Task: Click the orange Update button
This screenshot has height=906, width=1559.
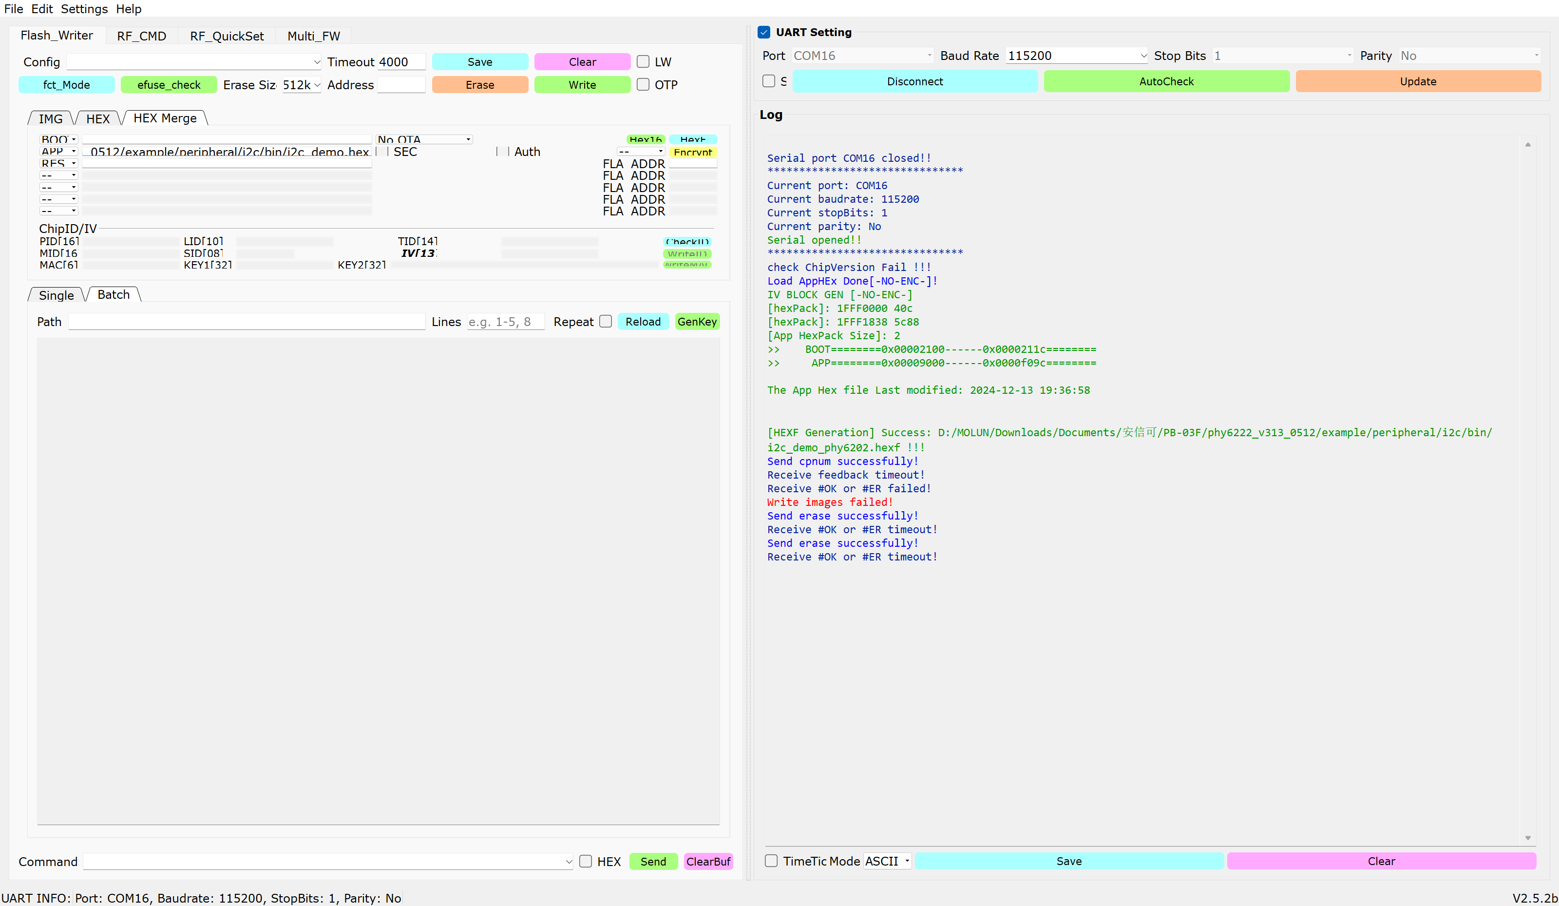Action: pos(1418,81)
